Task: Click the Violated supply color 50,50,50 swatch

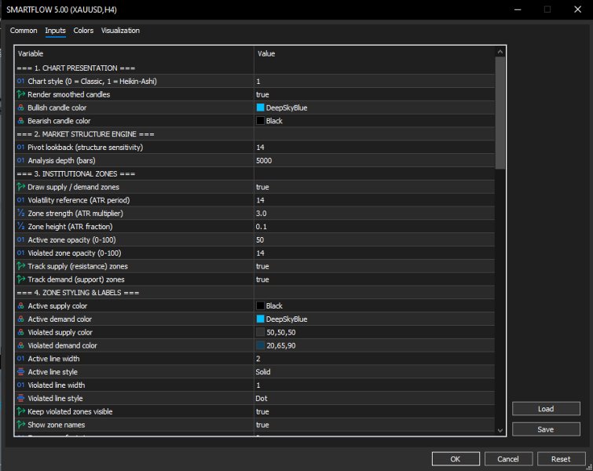Action: pos(260,332)
